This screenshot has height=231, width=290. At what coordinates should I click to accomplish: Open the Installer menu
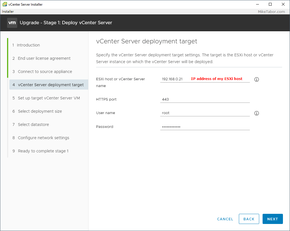tap(8, 12)
